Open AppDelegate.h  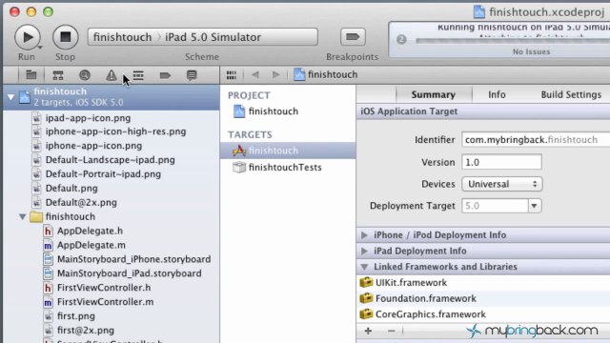[90, 231]
